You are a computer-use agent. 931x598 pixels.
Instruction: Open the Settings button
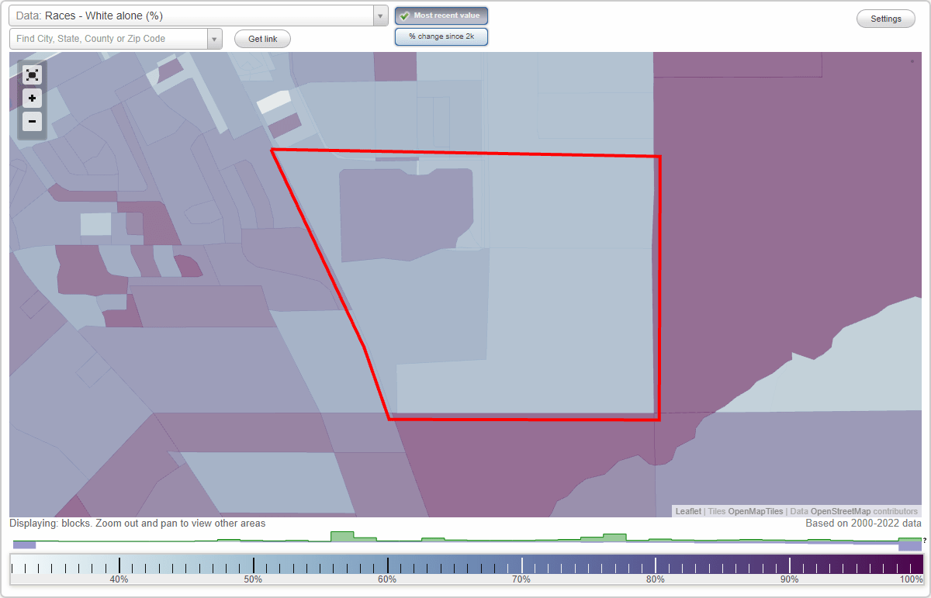click(886, 19)
